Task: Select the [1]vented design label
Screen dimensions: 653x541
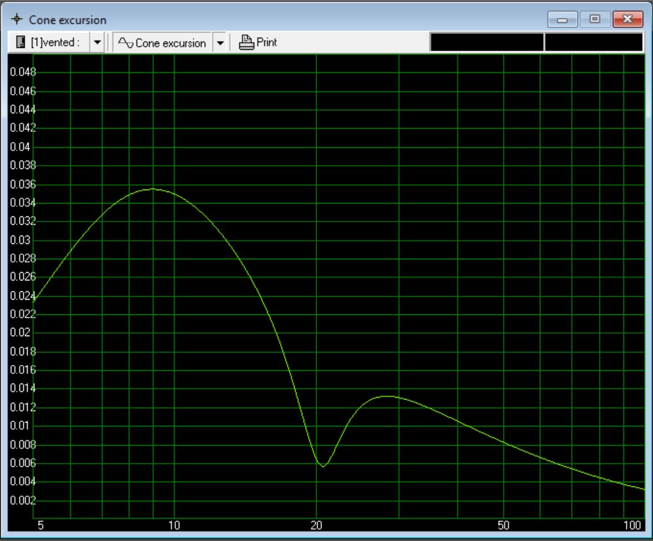Action: (x=55, y=42)
